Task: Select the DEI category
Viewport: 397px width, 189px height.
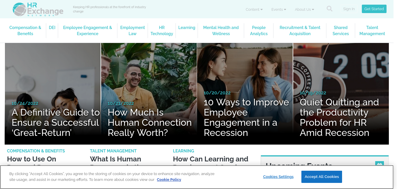Action: tap(52, 28)
